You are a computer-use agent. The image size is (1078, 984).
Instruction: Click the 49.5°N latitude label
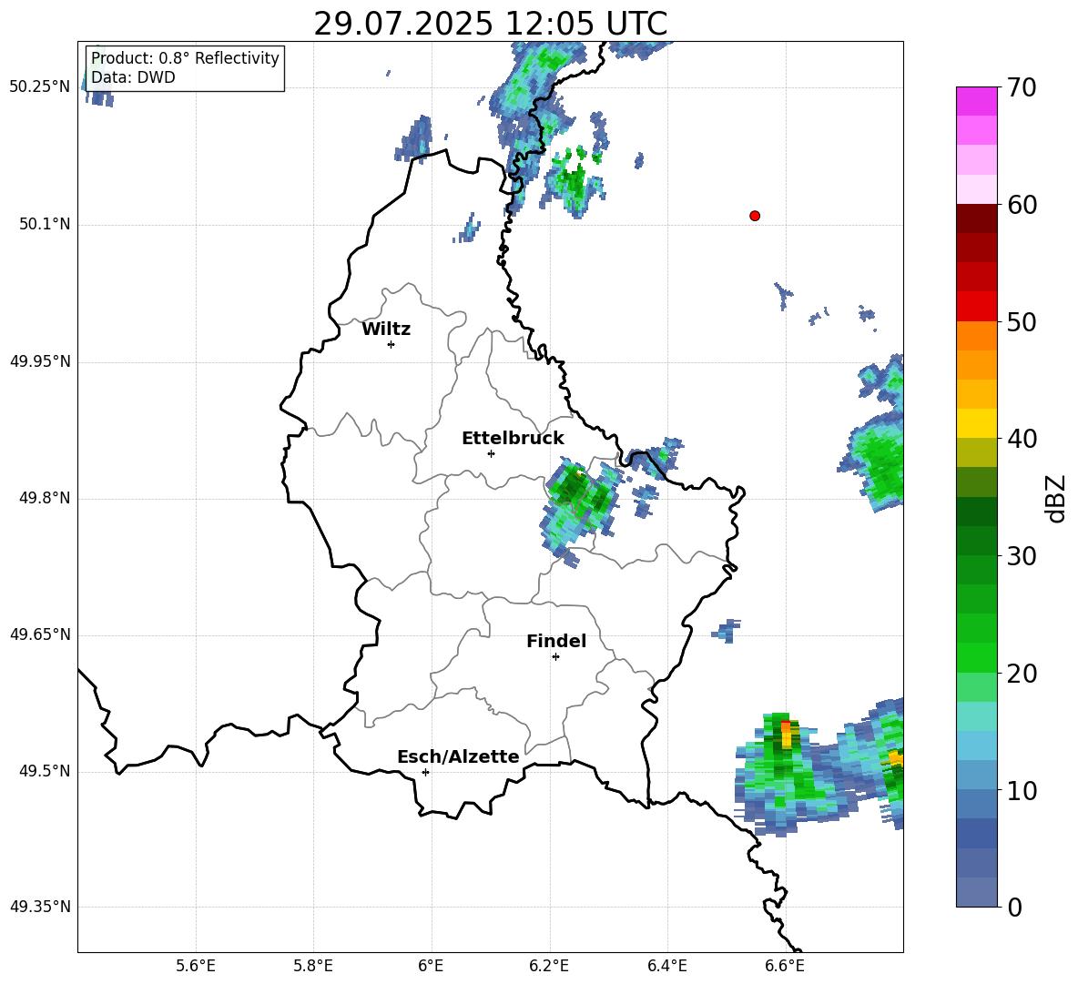tap(45, 771)
